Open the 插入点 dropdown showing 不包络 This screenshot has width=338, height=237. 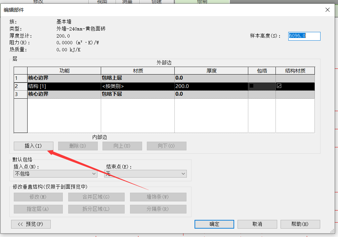pyautogui.click(x=55, y=174)
